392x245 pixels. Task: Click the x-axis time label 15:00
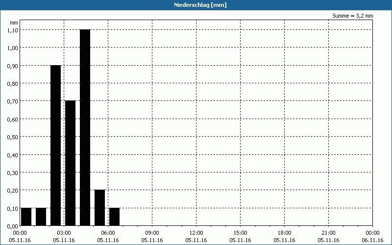click(x=240, y=233)
